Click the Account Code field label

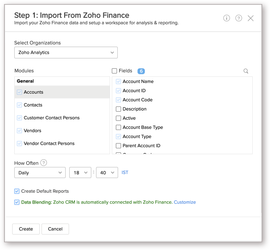pyautogui.click(x=138, y=100)
